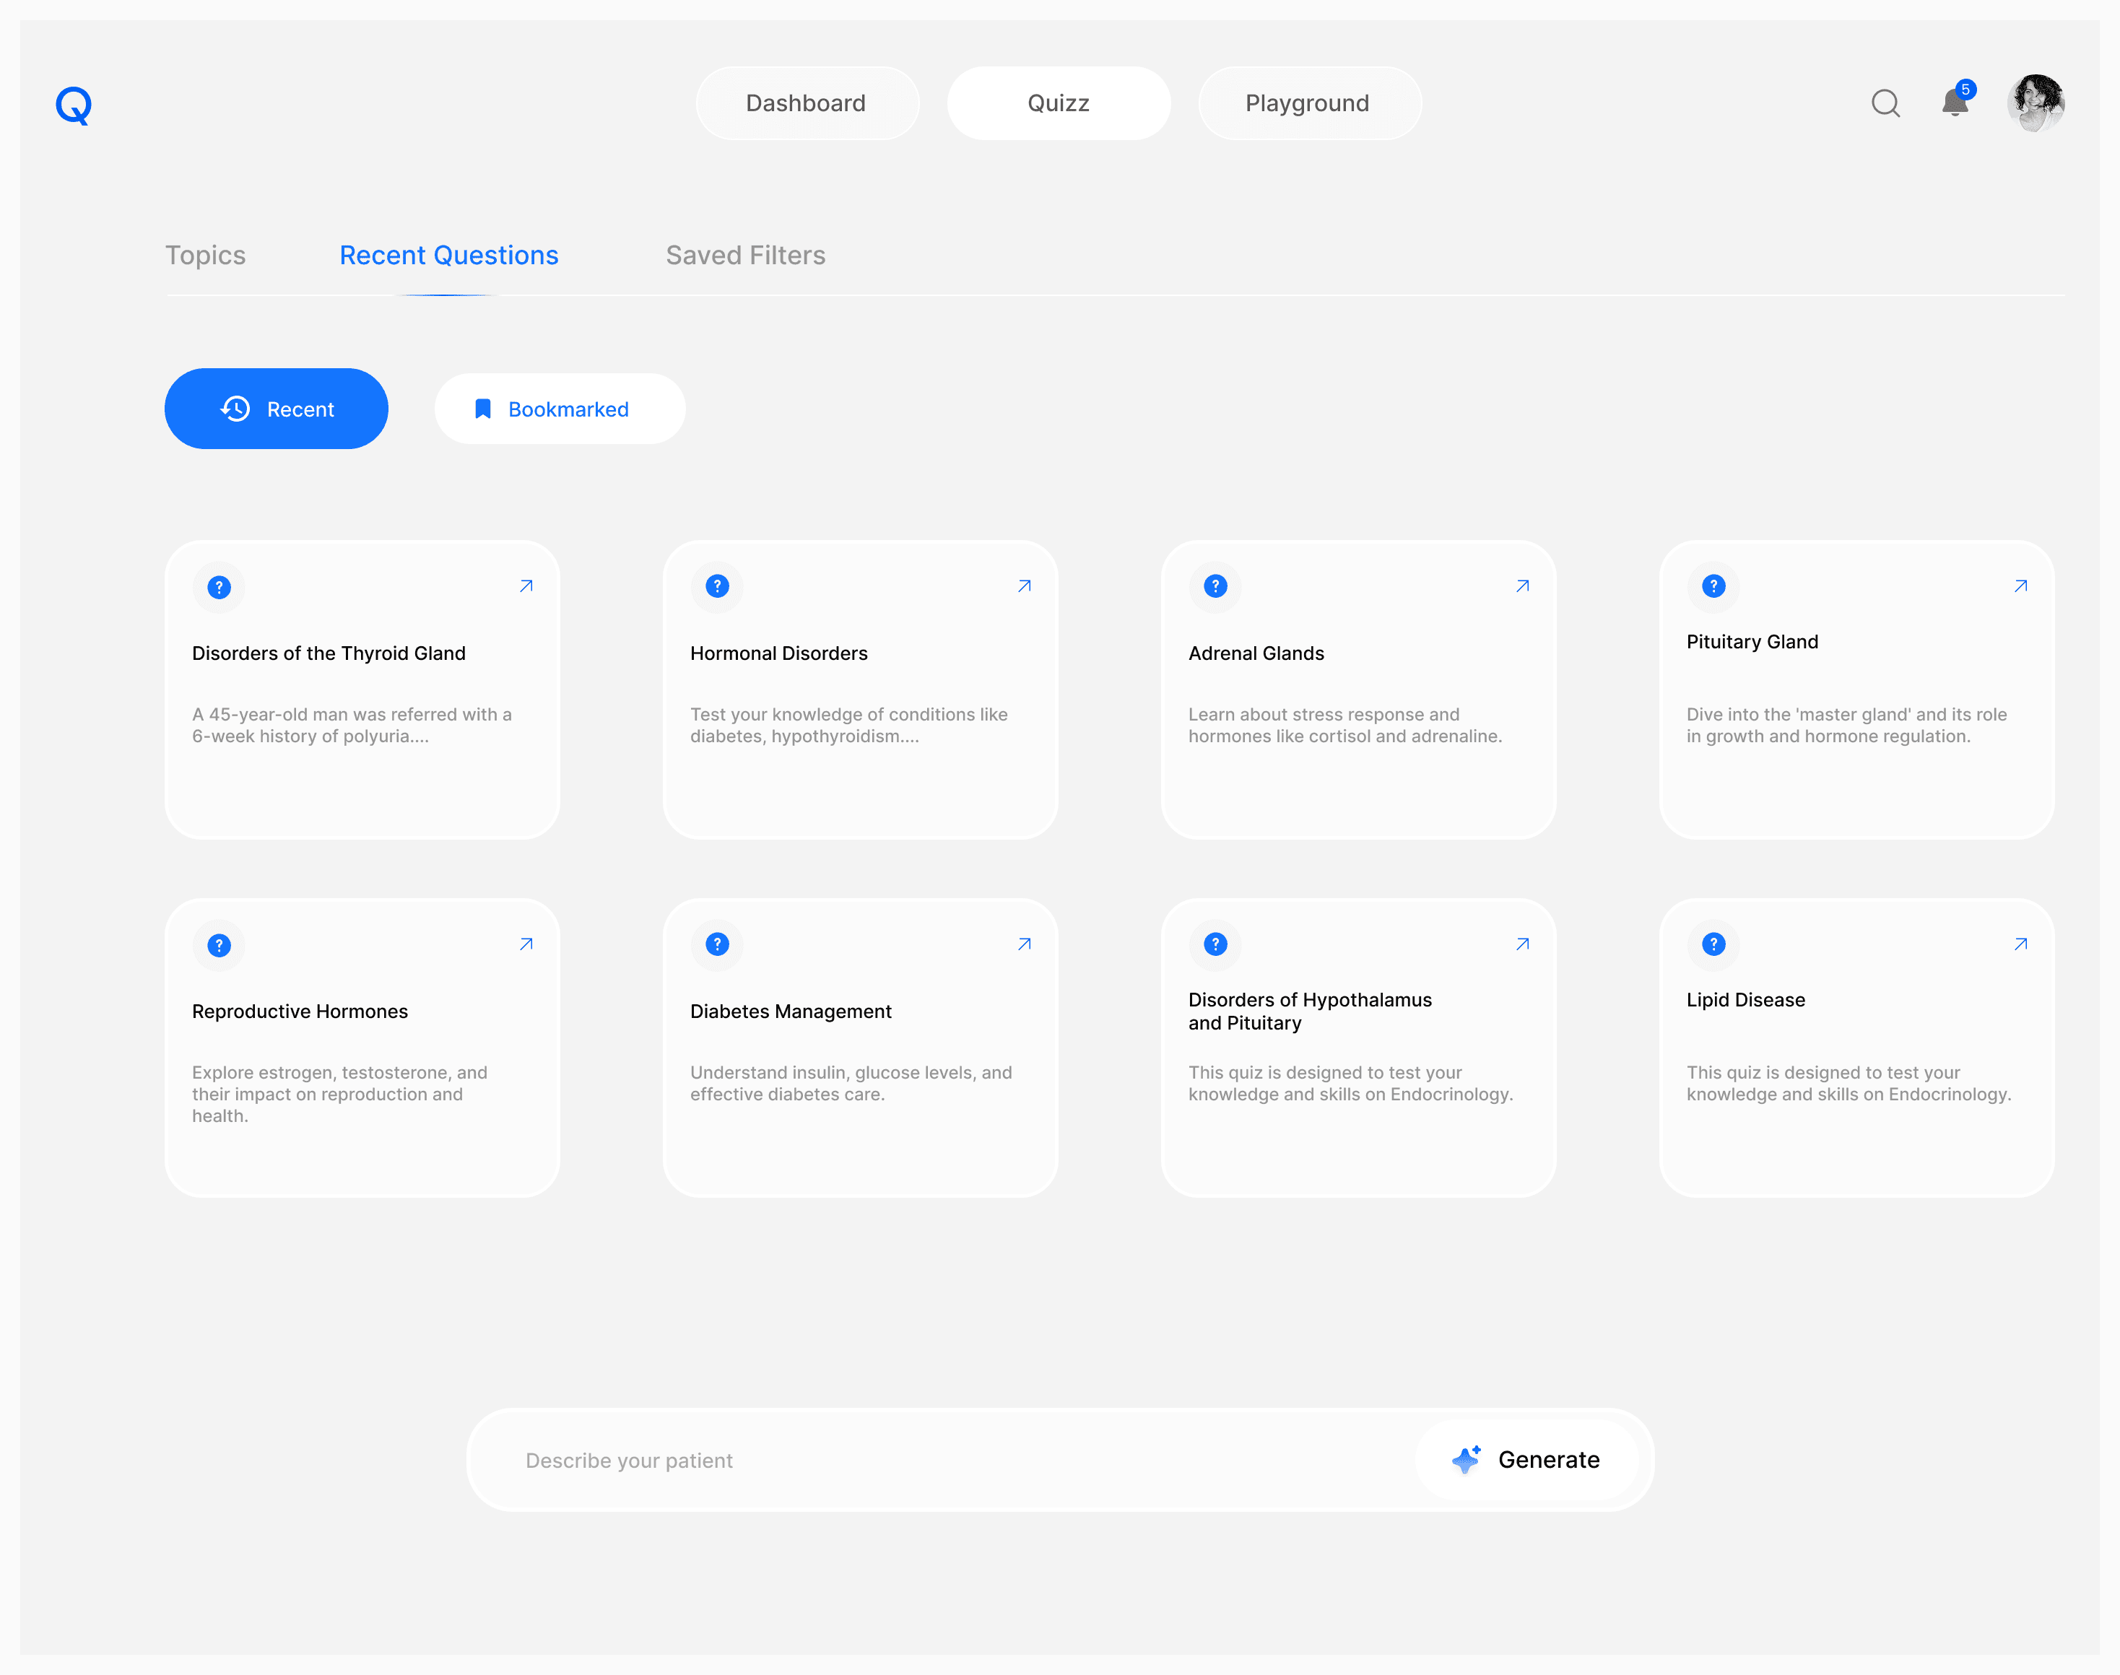Open the Playground navigation item
The width and height of the screenshot is (2120, 1675).
coord(1308,103)
